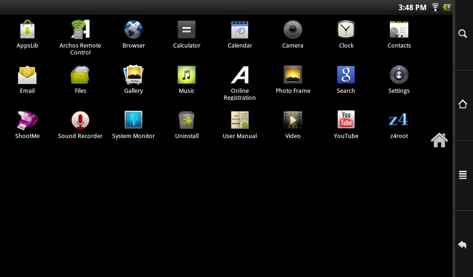Open the Contacts app
The height and width of the screenshot is (277, 473).
(399, 30)
